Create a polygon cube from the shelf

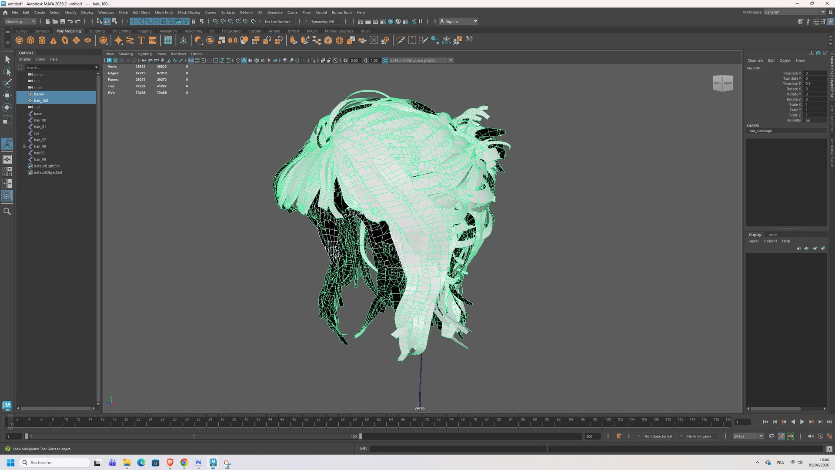point(30,40)
